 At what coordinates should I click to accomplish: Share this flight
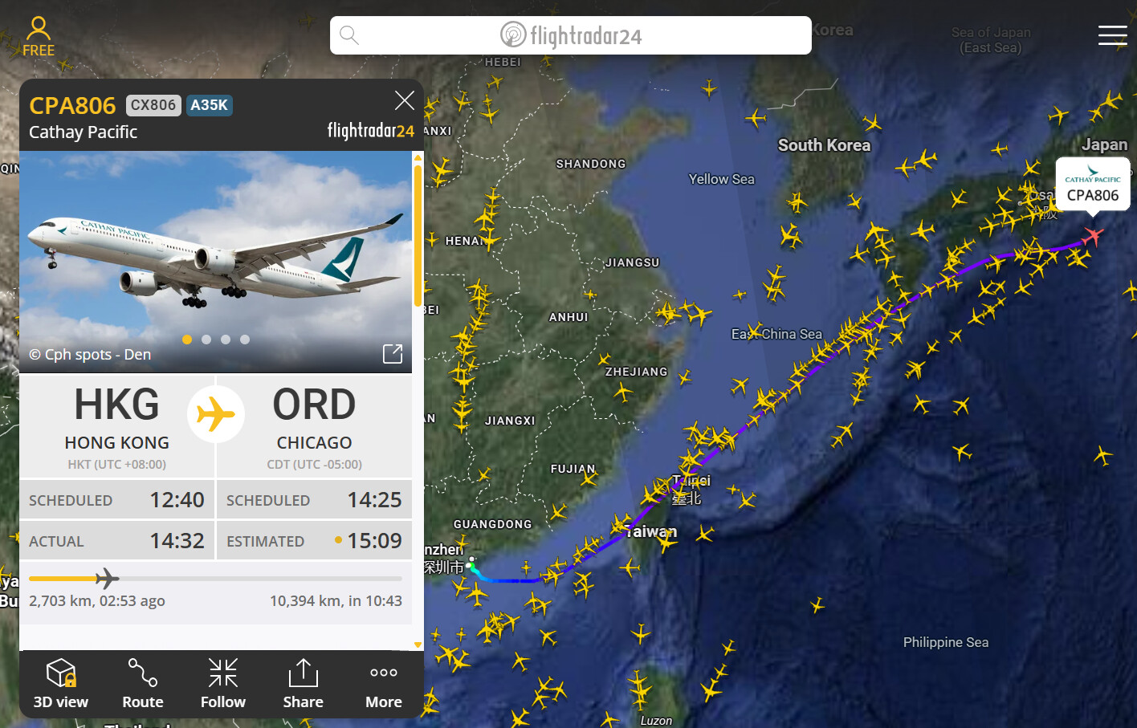tap(304, 684)
